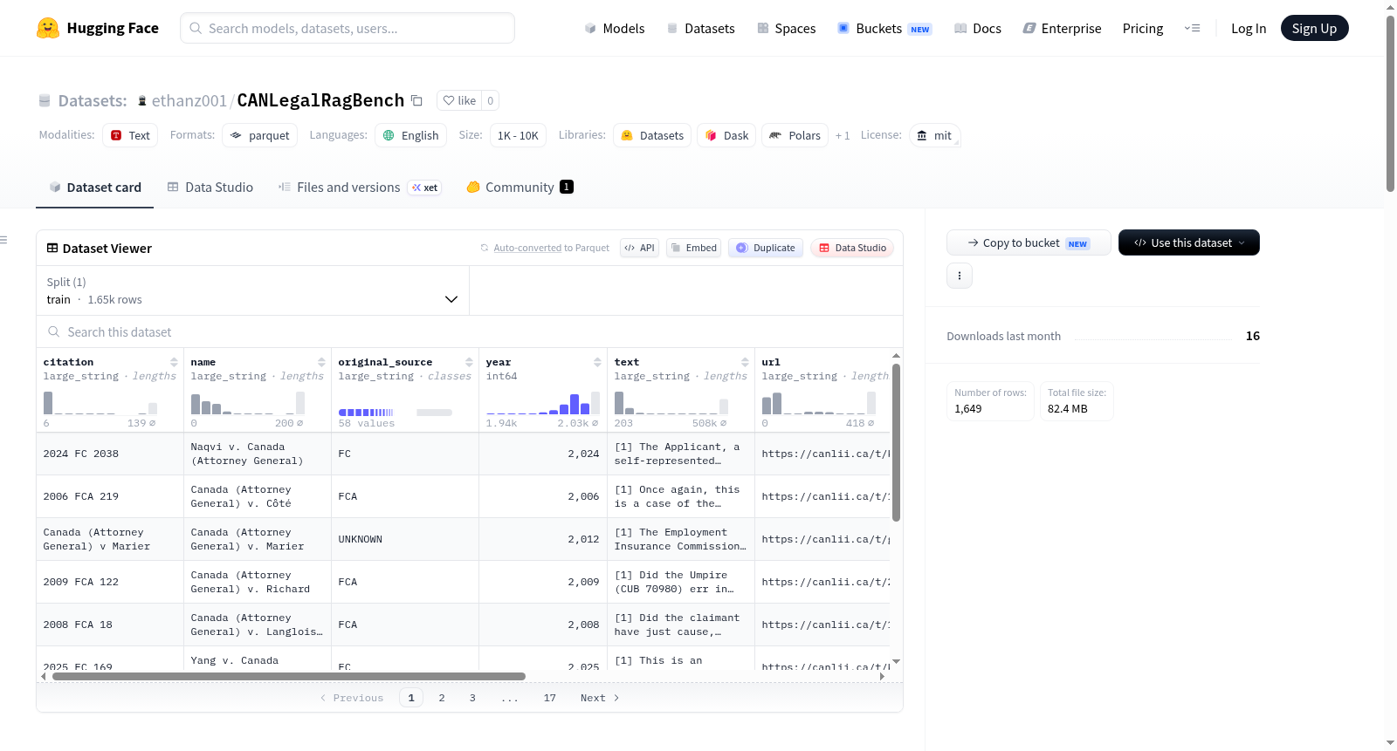This screenshot has width=1397, height=751.
Task: Show the +1 additional libraries
Action: (x=843, y=135)
